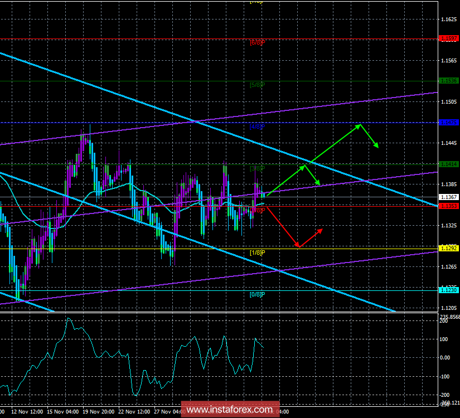Image resolution: width=460 pixels, height=418 pixels.
Task: Click the 1.1445 price axis value
Action: [x=449, y=143]
